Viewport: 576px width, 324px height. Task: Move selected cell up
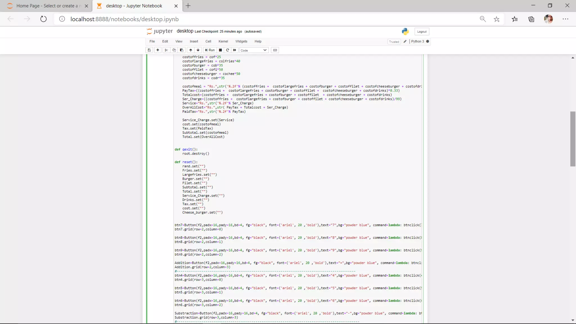coord(191,50)
